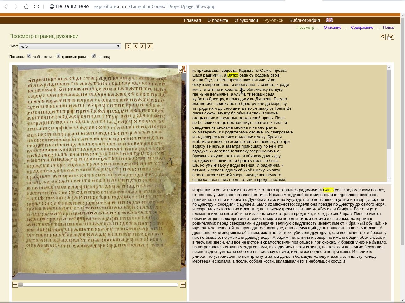Zoom in the manuscript image with plus
Screen dimensions: 405x303
point(183,285)
